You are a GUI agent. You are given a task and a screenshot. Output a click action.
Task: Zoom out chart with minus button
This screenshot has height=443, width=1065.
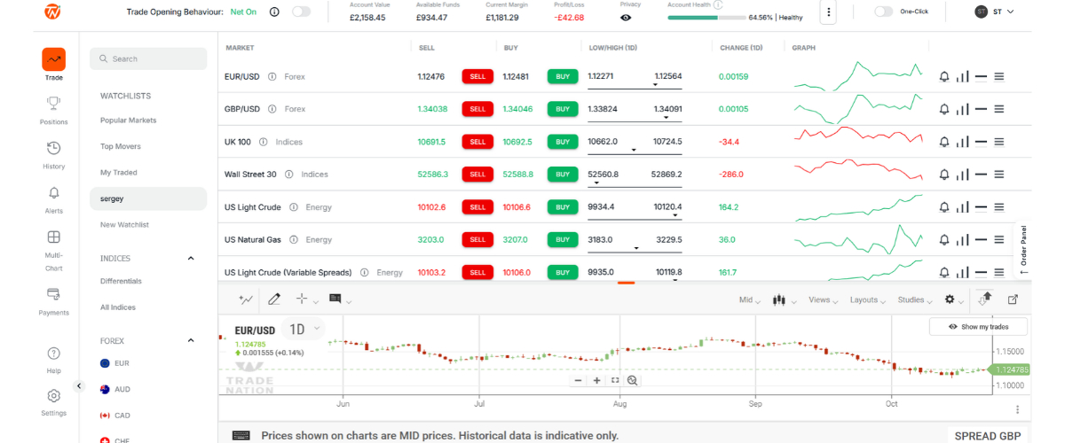tap(578, 380)
